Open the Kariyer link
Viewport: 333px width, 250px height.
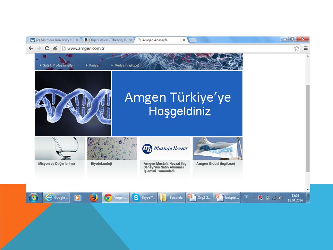click(x=94, y=65)
